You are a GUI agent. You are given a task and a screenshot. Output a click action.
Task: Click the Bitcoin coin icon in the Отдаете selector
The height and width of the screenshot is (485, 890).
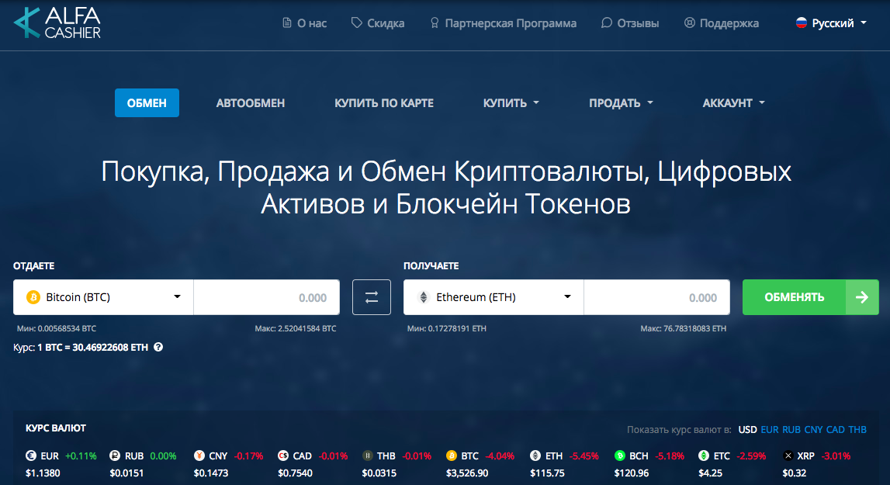(x=33, y=297)
